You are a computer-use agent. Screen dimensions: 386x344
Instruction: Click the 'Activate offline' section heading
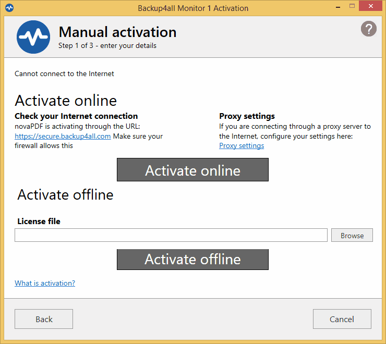point(65,194)
